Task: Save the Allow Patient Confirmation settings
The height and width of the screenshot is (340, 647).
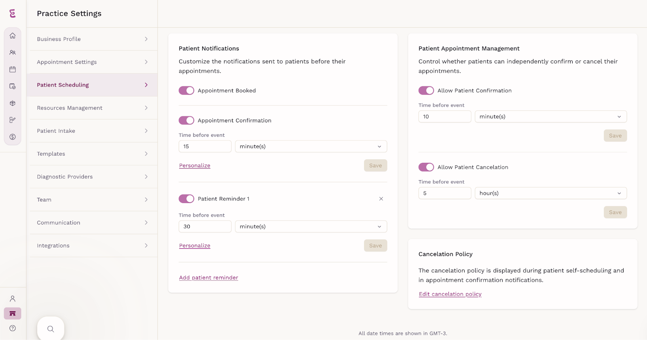Action: (615, 136)
